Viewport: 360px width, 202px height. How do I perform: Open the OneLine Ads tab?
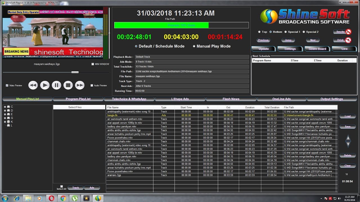[x=282, y=99]
